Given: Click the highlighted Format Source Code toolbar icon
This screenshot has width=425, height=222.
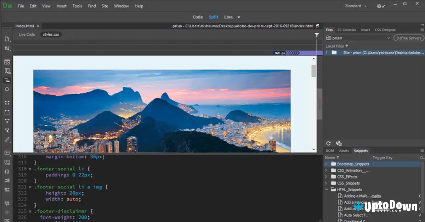Looking at the screenshot, I should pos(7,80).
